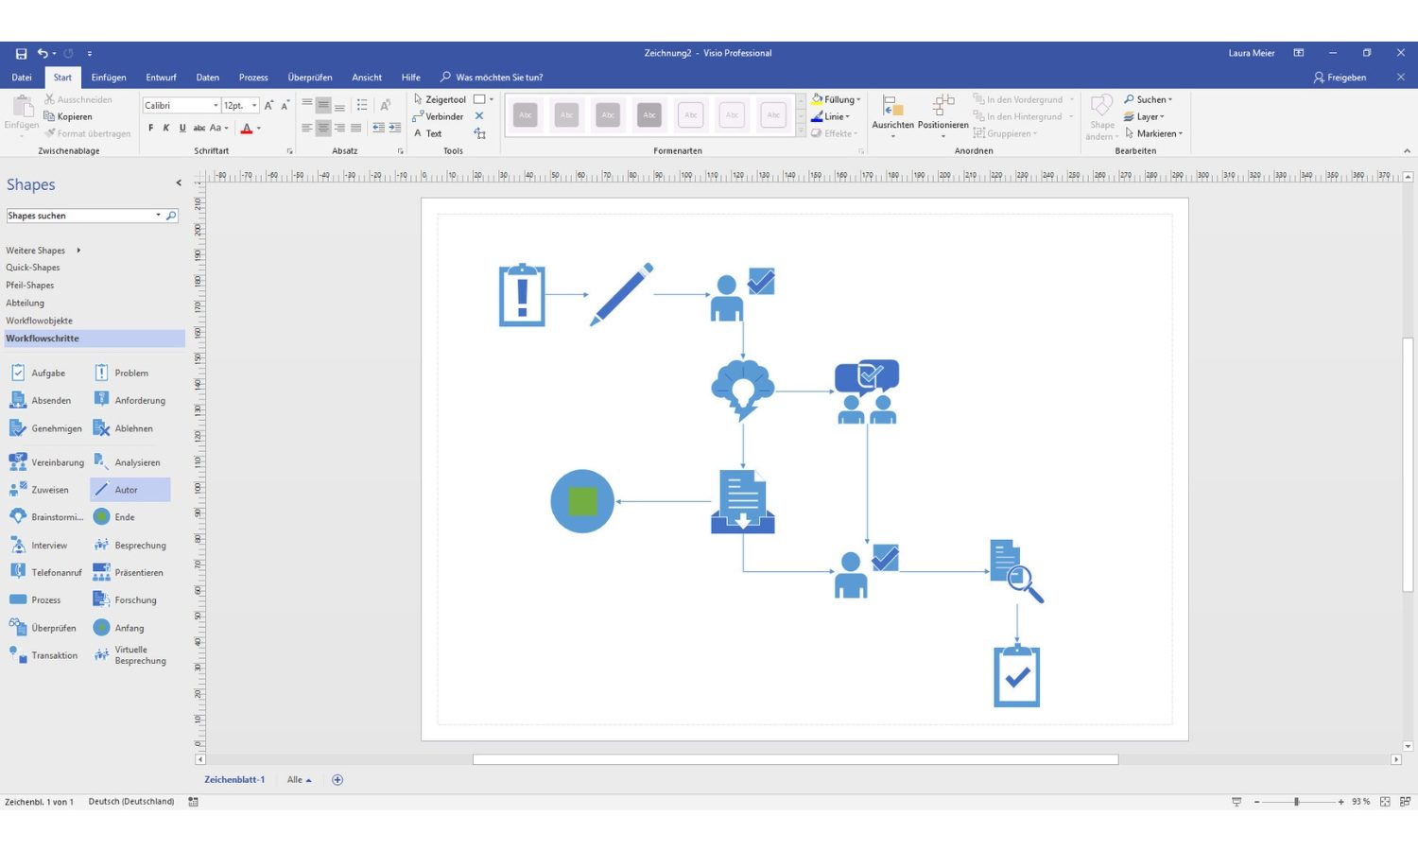The height and width of the screenshot is (851, 1418).
Task: Choose the Text tool in Tools
Action: tap(428, 133)
